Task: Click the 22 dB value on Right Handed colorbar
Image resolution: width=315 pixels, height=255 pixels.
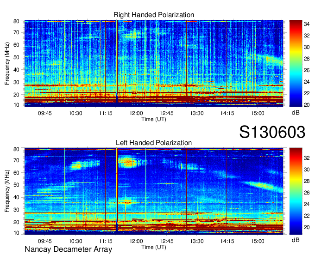Action: 307,93
